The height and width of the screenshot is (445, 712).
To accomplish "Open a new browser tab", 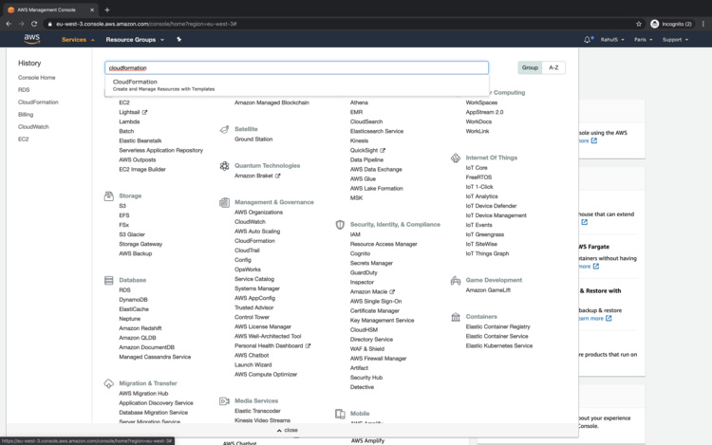I will [107, 9].
